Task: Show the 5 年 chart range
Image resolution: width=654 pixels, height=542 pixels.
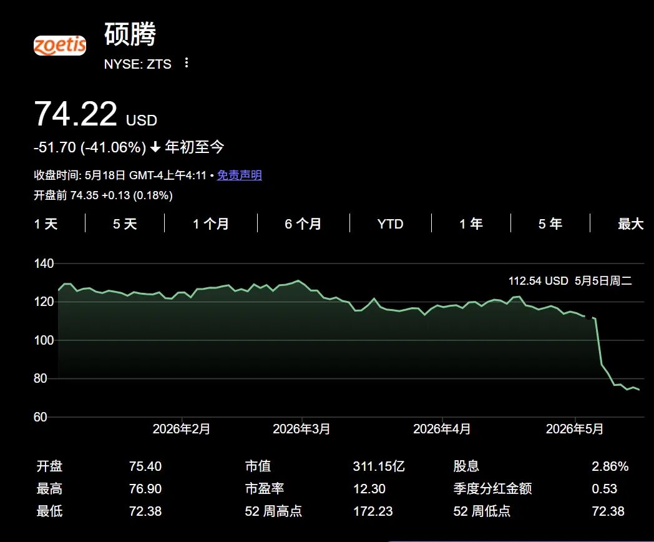Action: [550, 224]
